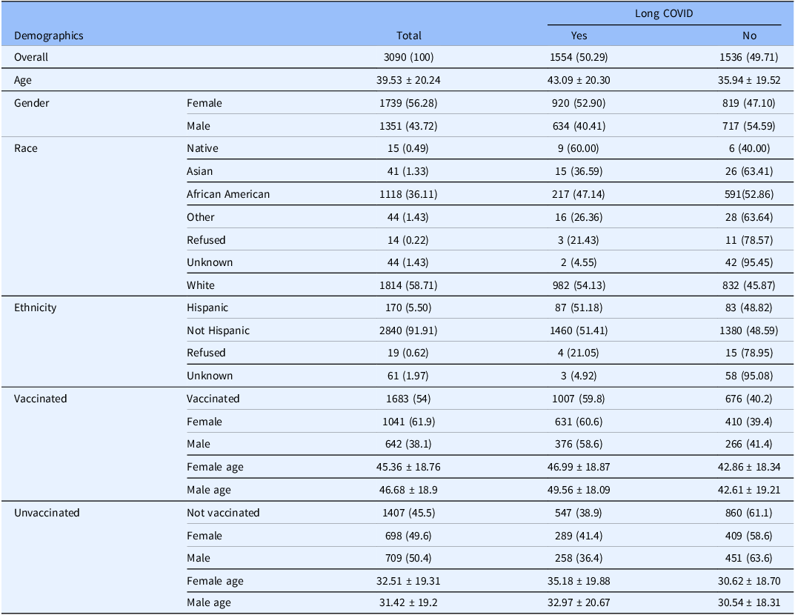Click the Native row label
The width and height of the screenshot is (795, 615).
click(x=202, y=148)
